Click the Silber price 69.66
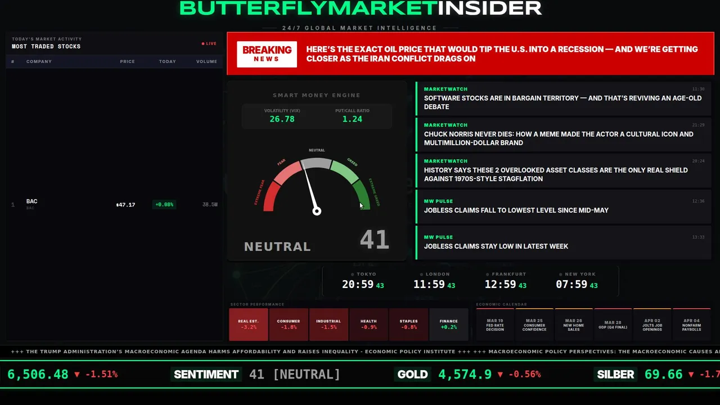Screen dimensions: 720x405 [664, 375]
